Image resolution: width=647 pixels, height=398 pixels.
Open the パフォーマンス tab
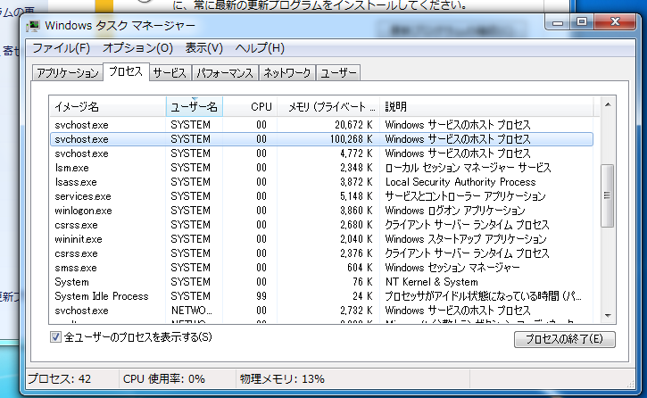coord(225,73)
